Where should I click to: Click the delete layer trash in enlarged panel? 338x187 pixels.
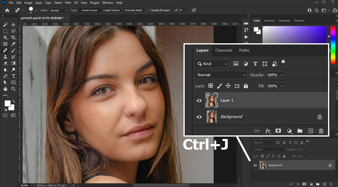(321, 131)
